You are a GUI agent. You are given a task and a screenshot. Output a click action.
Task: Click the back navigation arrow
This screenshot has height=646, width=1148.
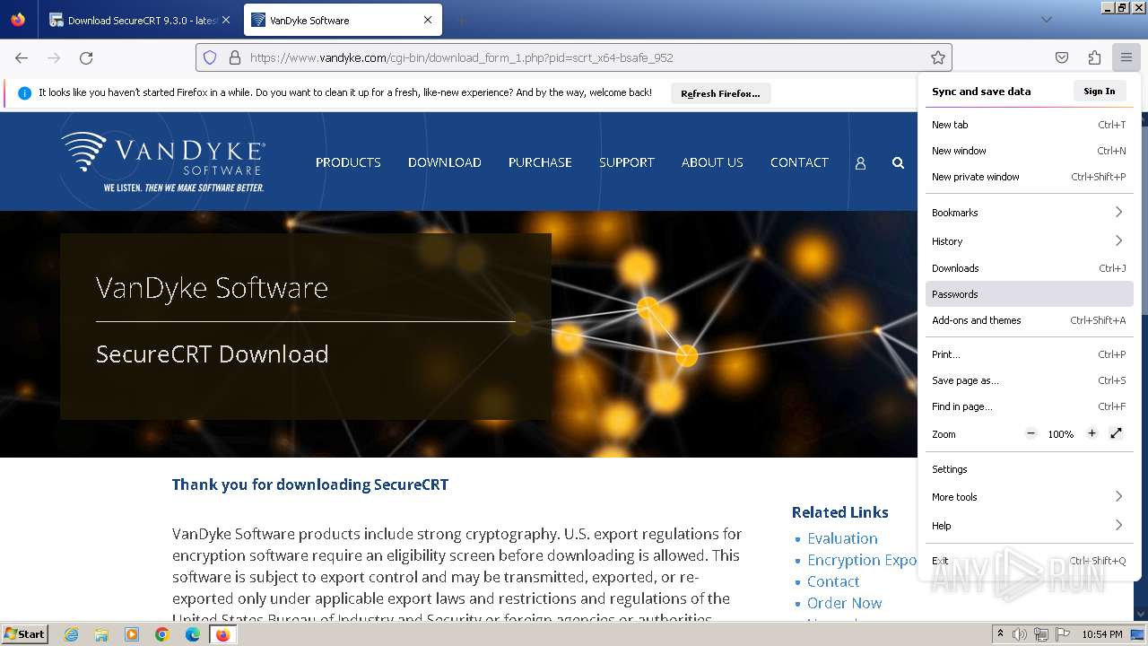point(22,57)
